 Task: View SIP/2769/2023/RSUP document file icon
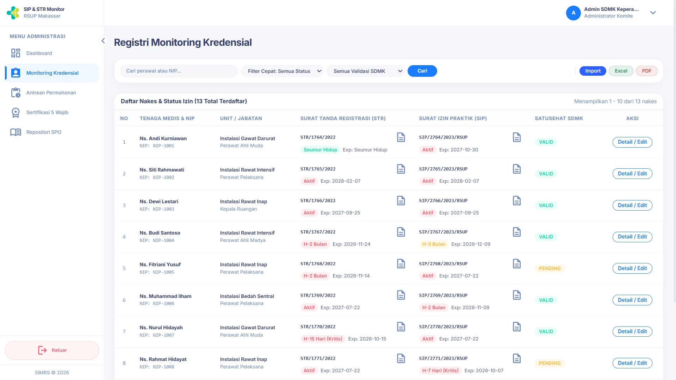click(x=517, y=295)
